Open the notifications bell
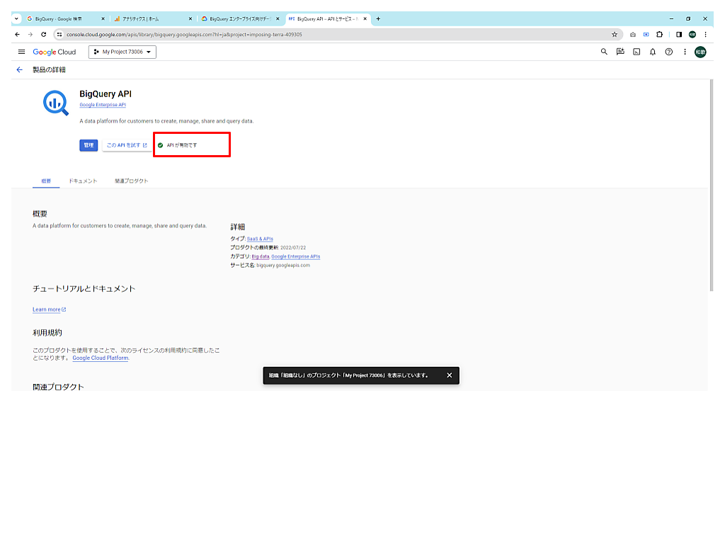725x544 pixels. 653,52
